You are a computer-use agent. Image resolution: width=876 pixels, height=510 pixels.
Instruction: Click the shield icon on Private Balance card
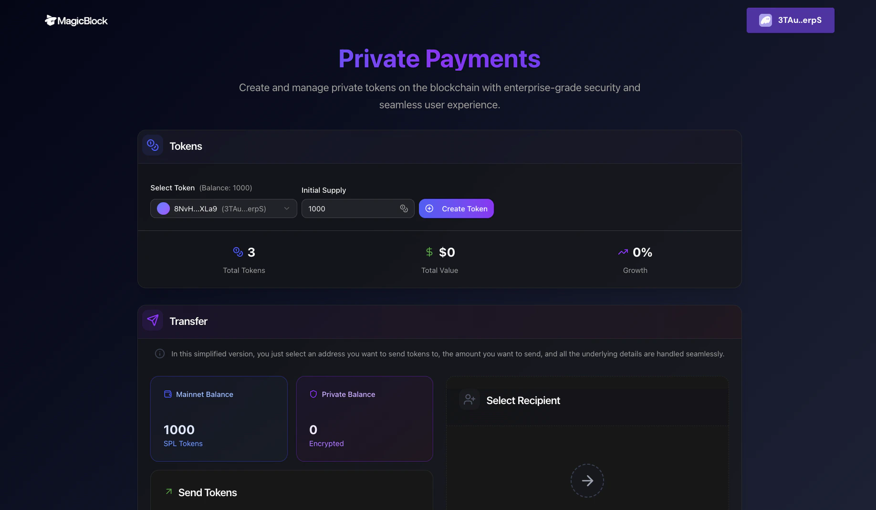pos(313,394)
